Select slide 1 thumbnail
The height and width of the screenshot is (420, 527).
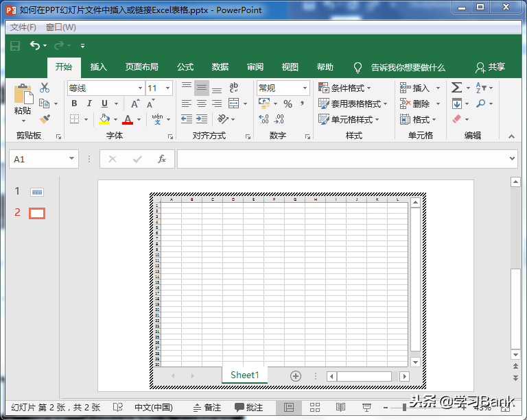(x=36, y=193)
